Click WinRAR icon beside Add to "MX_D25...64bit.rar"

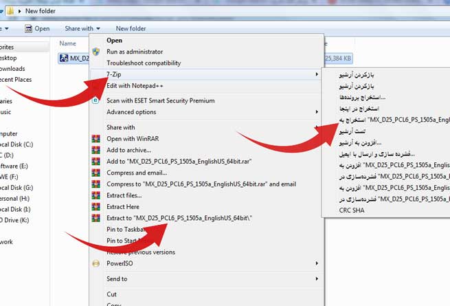[96, 162]
